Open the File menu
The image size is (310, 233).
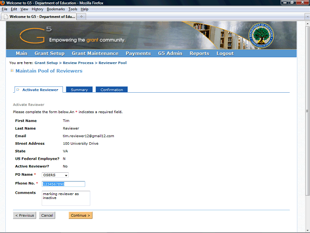click(4, 9)
